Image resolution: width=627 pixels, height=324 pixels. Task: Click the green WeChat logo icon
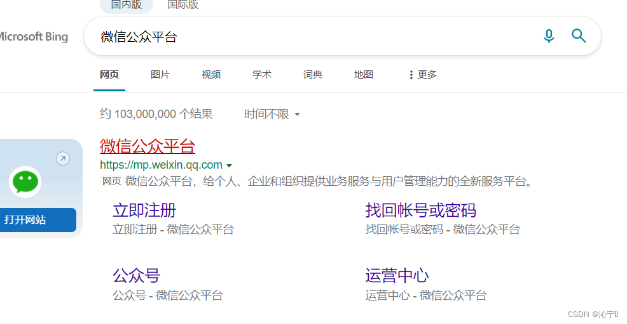point(25,182)
